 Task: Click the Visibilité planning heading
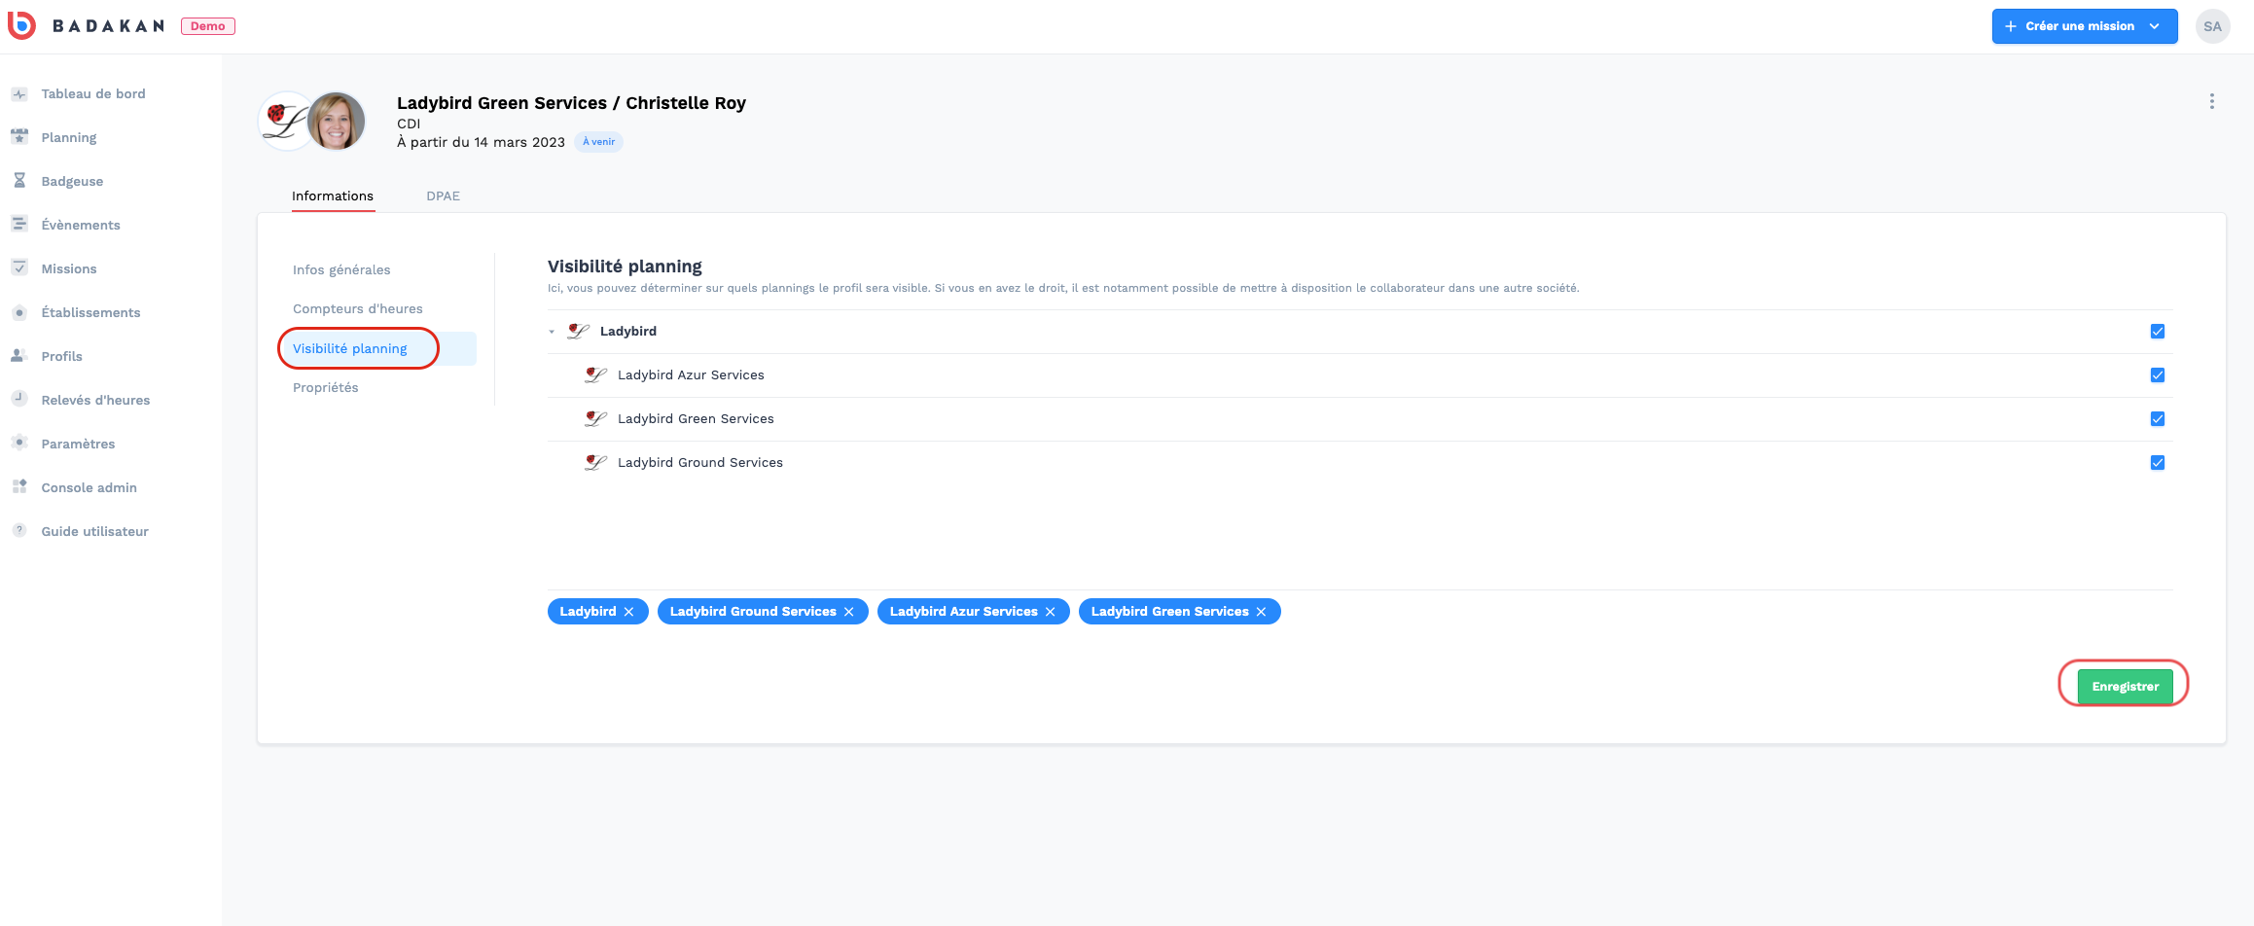625,267
